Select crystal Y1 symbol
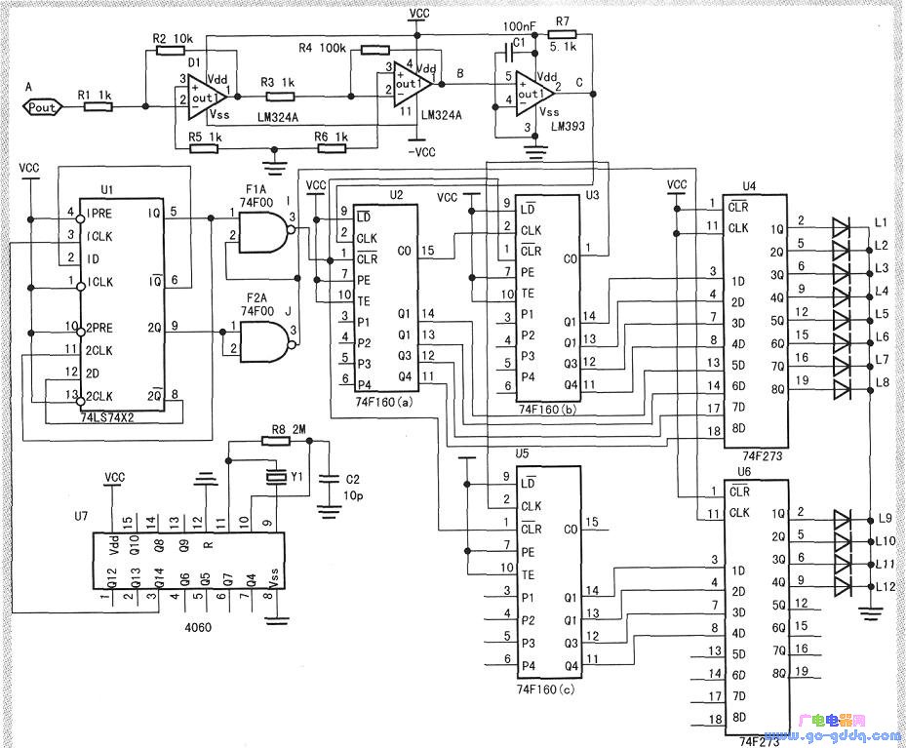This screenshot has height=748, width=906. 276,477
